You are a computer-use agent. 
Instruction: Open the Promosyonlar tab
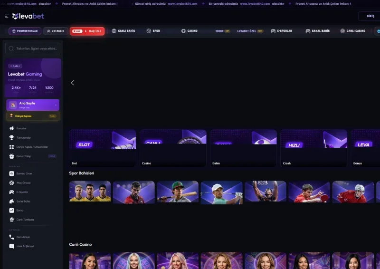(x=25, y=31)
